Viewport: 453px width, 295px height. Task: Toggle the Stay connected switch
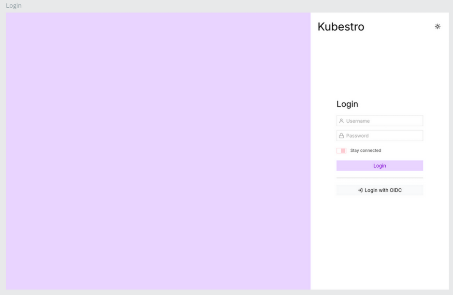click(x=341, y=150)
